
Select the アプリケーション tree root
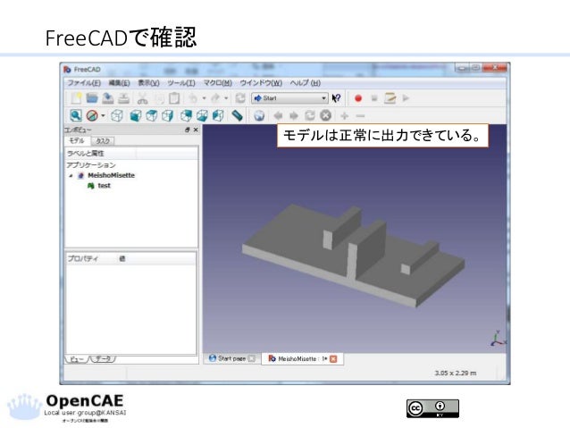pyautogui.click(x=91, y=165)
